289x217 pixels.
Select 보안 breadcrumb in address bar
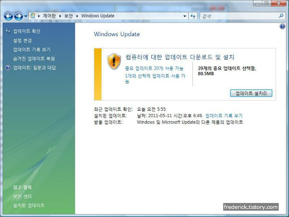[69, 16]
